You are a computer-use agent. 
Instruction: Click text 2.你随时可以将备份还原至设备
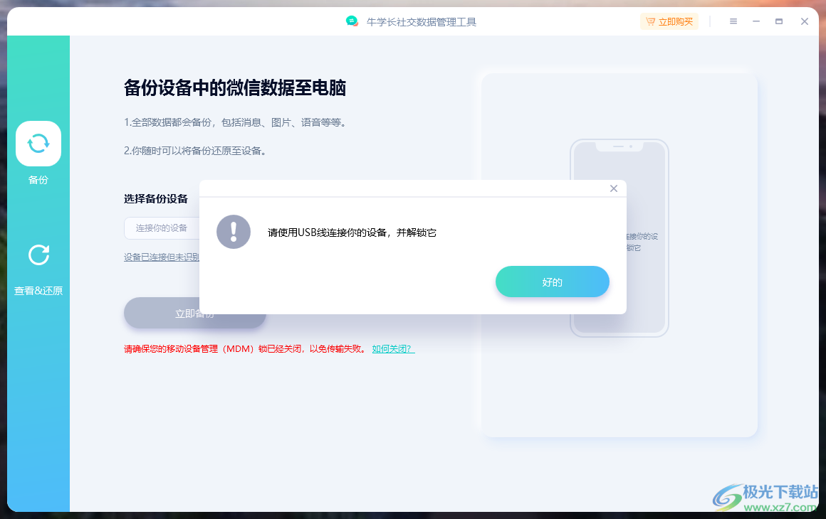coord(195,151)
